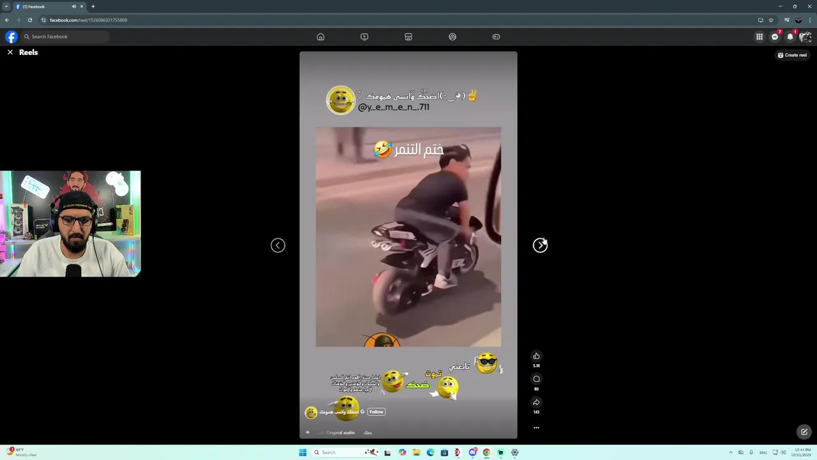Open the notifications bell

(790, 36)
